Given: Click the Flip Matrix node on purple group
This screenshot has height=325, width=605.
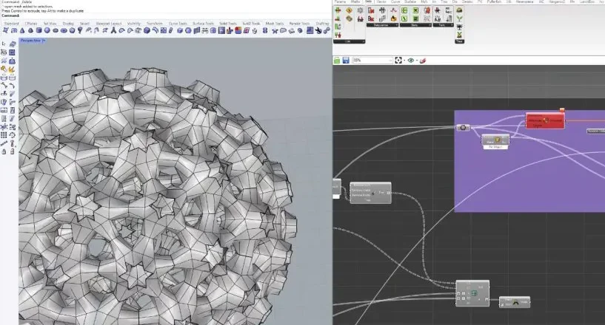Looking at the screenshot, I should pos(496,140).
